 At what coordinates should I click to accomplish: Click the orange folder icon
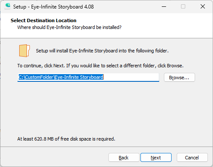[x=24, y=51]
